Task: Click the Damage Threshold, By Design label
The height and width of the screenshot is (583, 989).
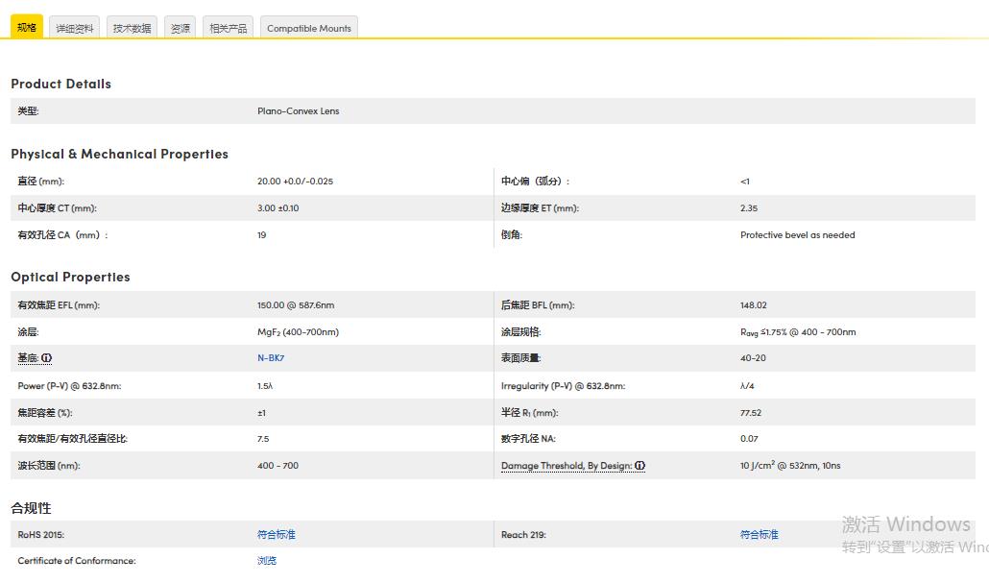Action: [x=566, y=466]
